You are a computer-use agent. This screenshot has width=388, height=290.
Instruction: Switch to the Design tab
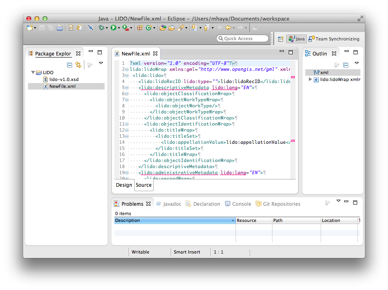(x=124, y=185)
